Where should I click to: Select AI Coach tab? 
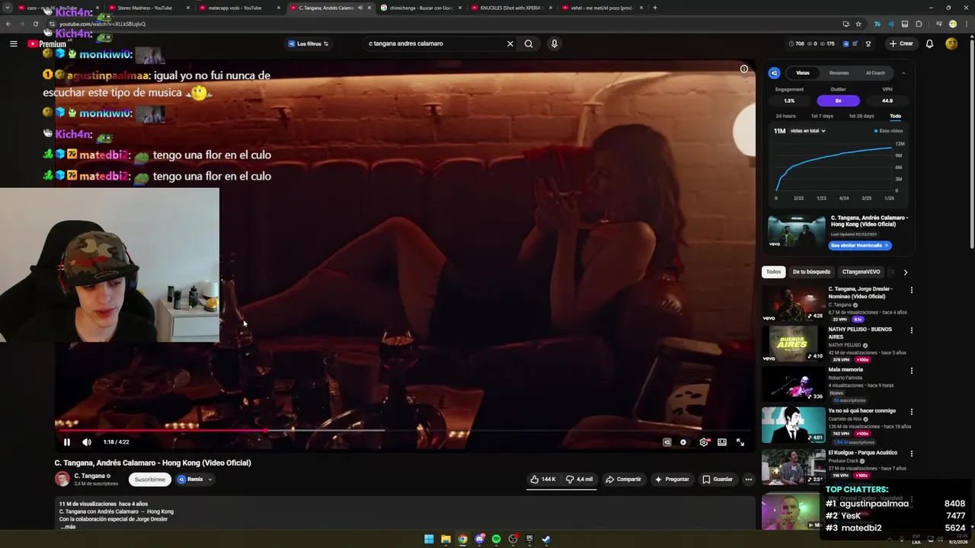click(x=875, y=73)
